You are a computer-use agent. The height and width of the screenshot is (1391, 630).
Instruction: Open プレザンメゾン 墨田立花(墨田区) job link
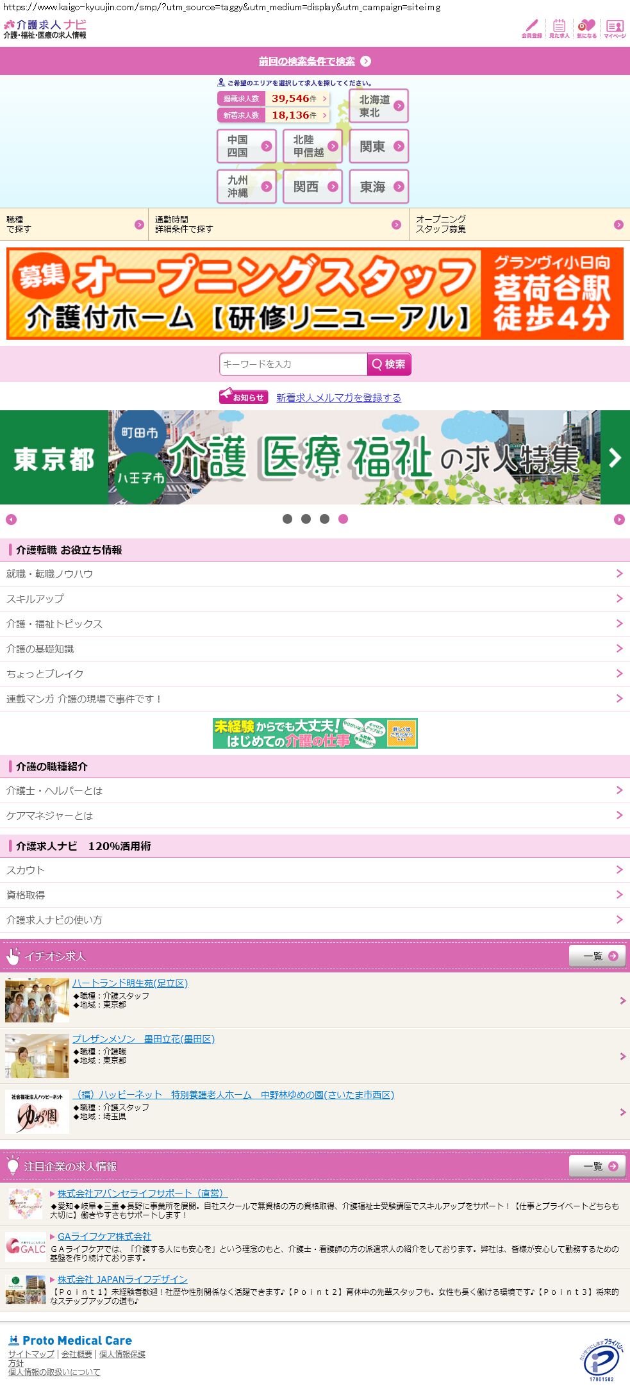click(144, 1039)
